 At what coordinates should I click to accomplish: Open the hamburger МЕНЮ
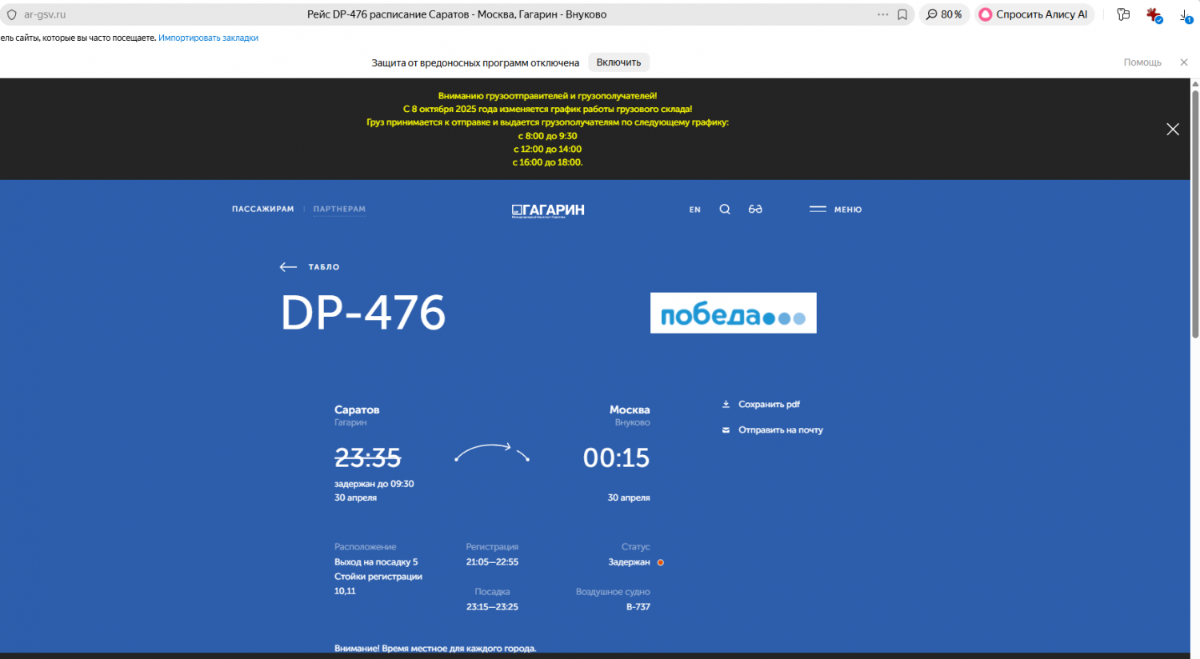pyautogui.click(x=835, y=210)
